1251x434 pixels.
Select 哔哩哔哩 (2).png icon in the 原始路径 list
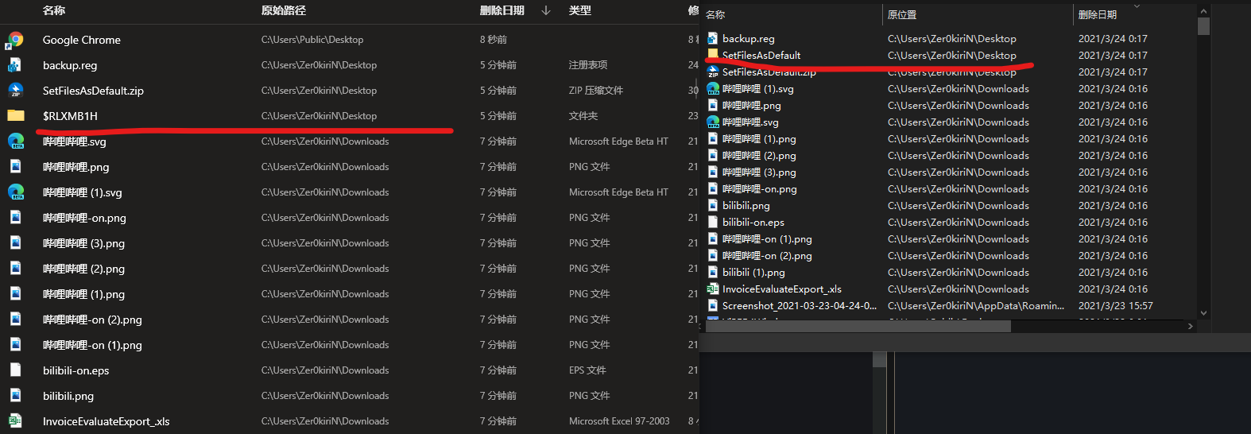(15, 269)
